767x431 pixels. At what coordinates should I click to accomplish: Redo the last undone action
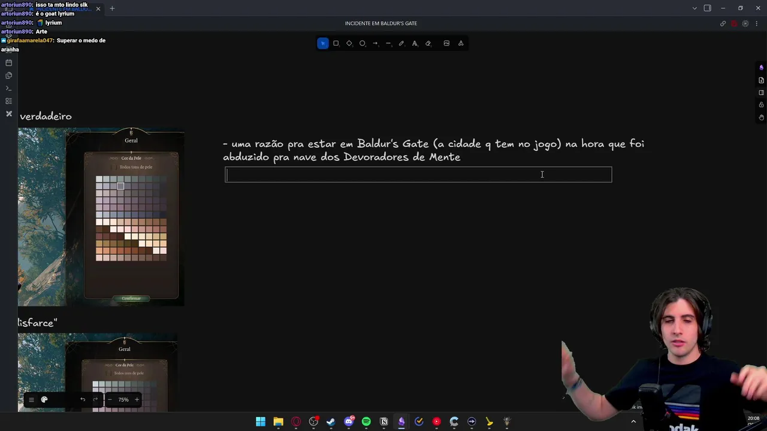click(x=95, y=399)
